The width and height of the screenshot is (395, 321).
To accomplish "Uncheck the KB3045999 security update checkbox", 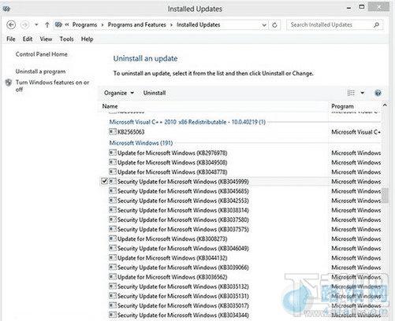I will pos(104,181).
